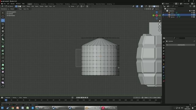Screen dimensions: 196x110
Task: Jump to the timeline end button
Action: [87, 97]
